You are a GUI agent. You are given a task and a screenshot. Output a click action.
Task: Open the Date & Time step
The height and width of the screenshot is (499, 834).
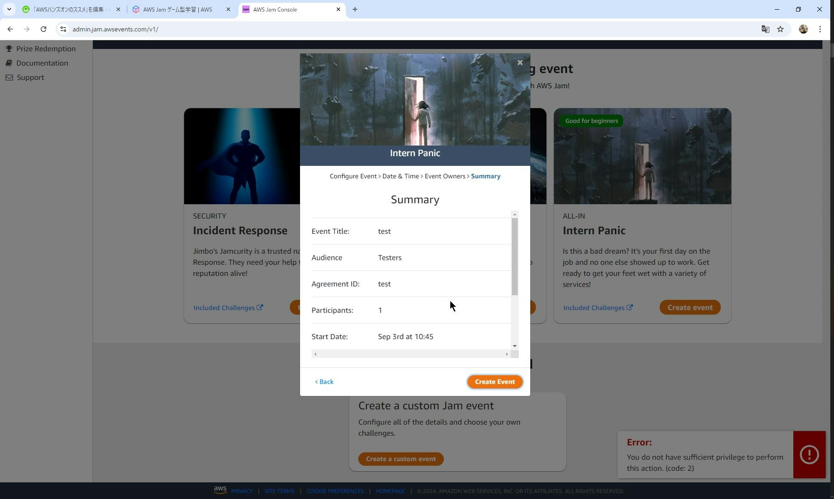point(400,176)
